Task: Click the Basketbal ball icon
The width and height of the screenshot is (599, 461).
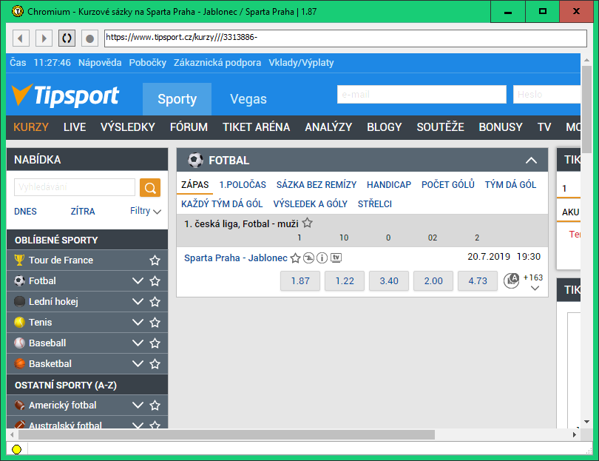Action: 19,363
